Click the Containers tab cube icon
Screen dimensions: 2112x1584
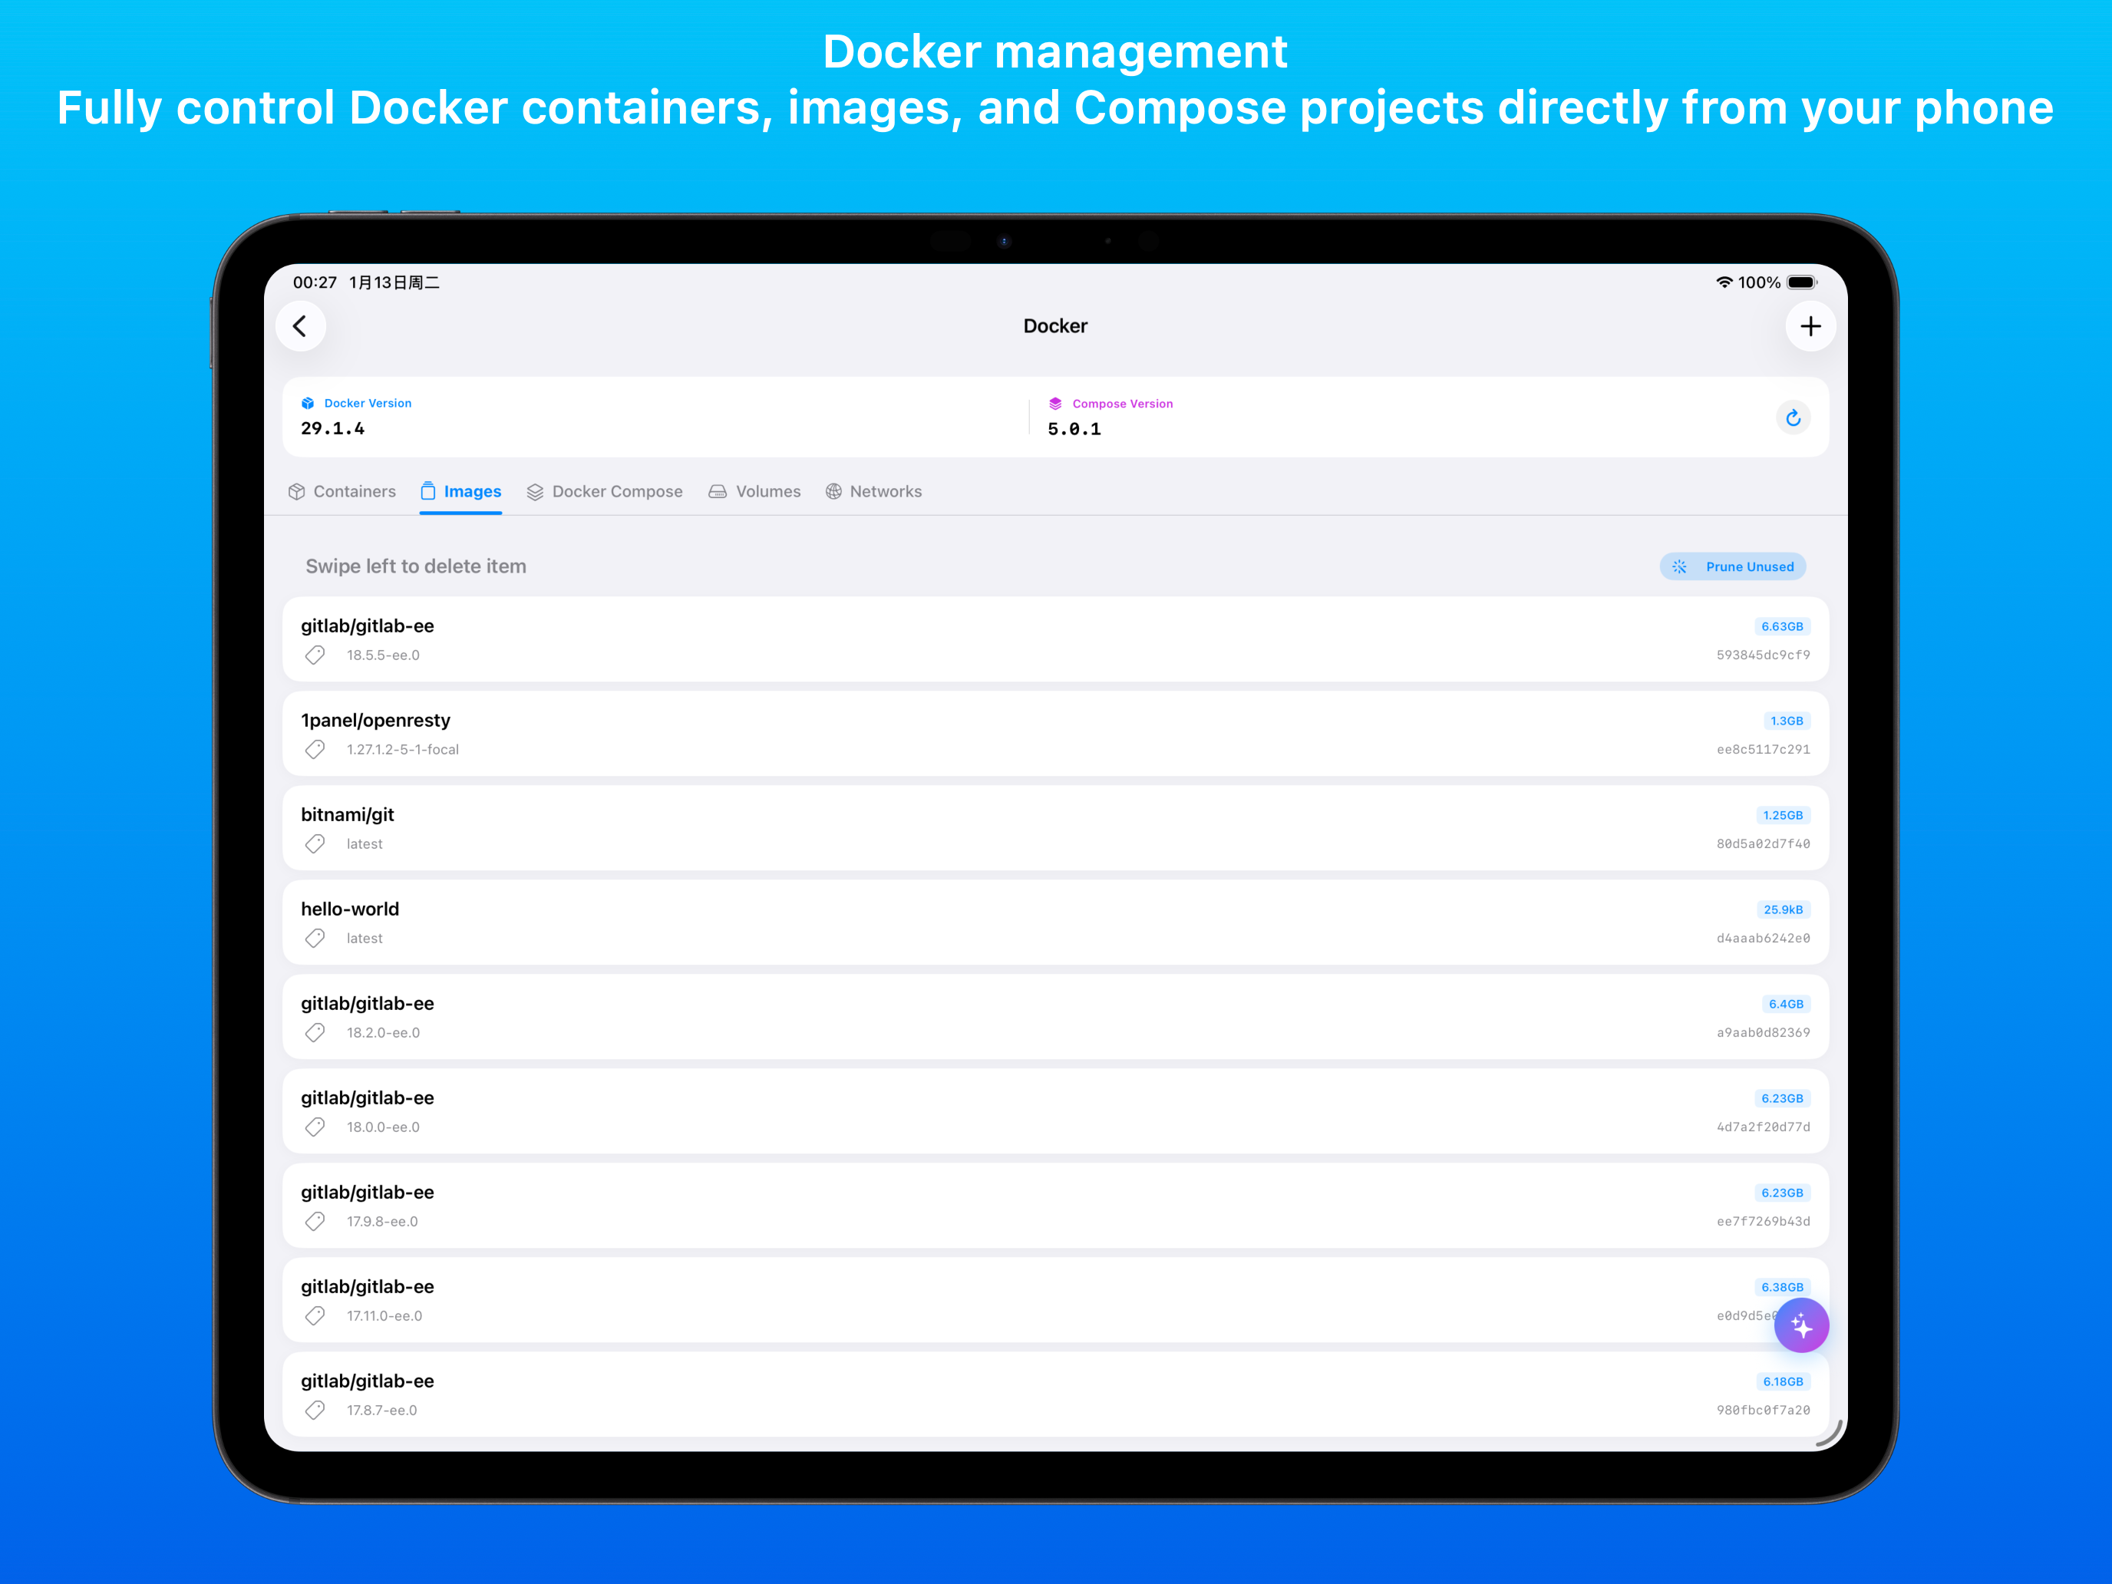coord(297,492)
